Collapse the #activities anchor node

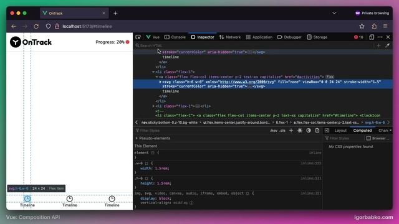(156, 77)
